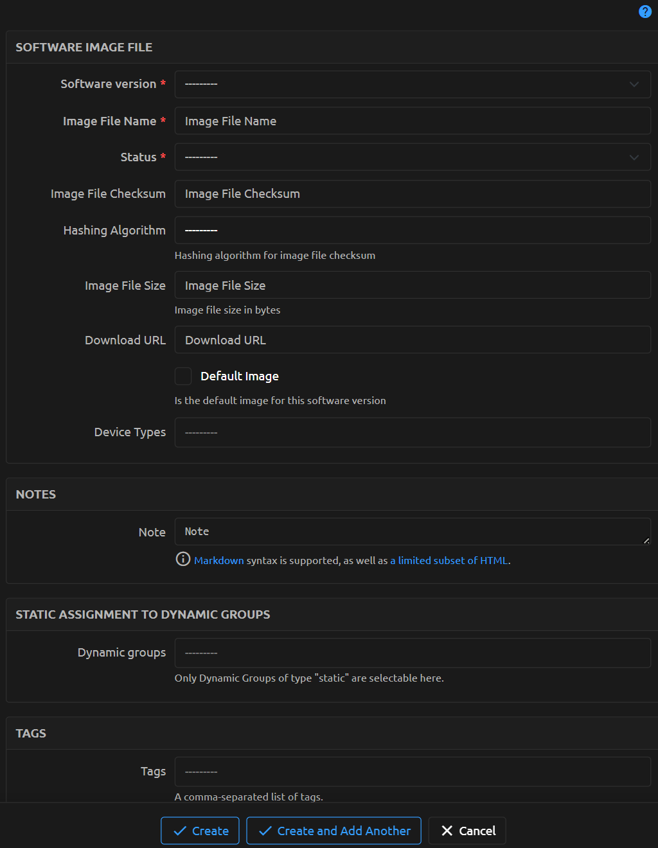Open the Tags selection field

(413, 772)
